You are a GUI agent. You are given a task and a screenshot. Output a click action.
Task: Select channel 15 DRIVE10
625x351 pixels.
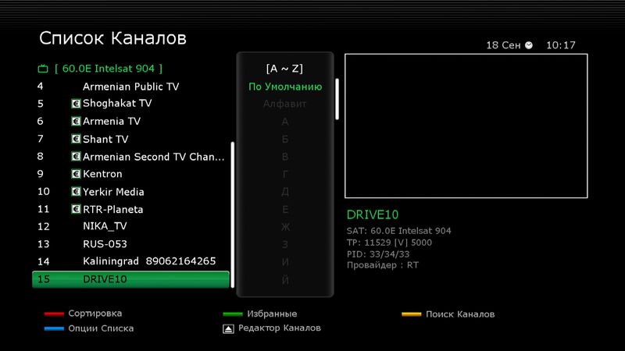[x=130, y=279]
